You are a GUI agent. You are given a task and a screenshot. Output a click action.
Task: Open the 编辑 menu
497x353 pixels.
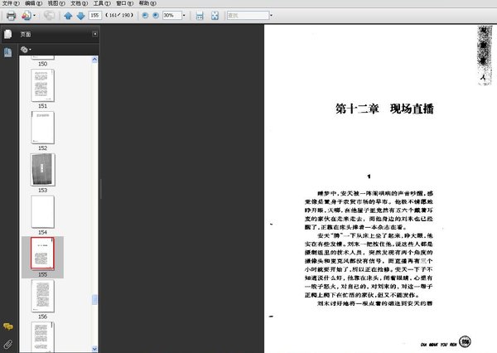(x=34, y=3)
